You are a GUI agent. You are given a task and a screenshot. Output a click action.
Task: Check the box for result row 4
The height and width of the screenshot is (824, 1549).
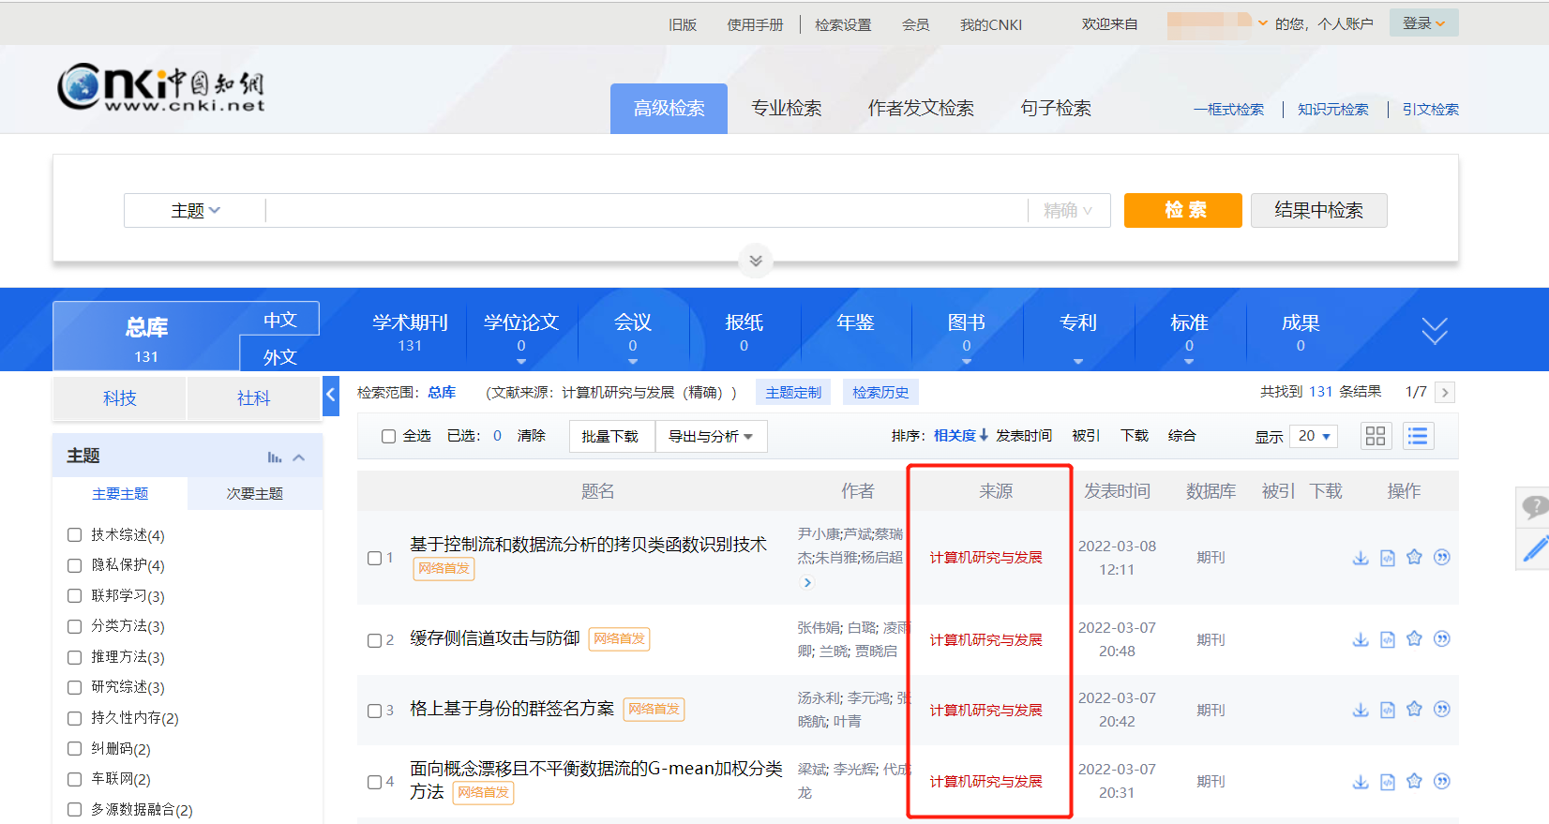(374, 782)
